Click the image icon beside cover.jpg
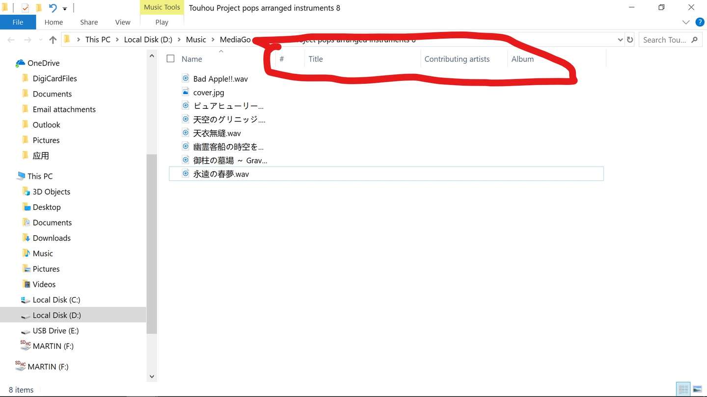This screenshot has height=397, width=707. tap(186, 92)
